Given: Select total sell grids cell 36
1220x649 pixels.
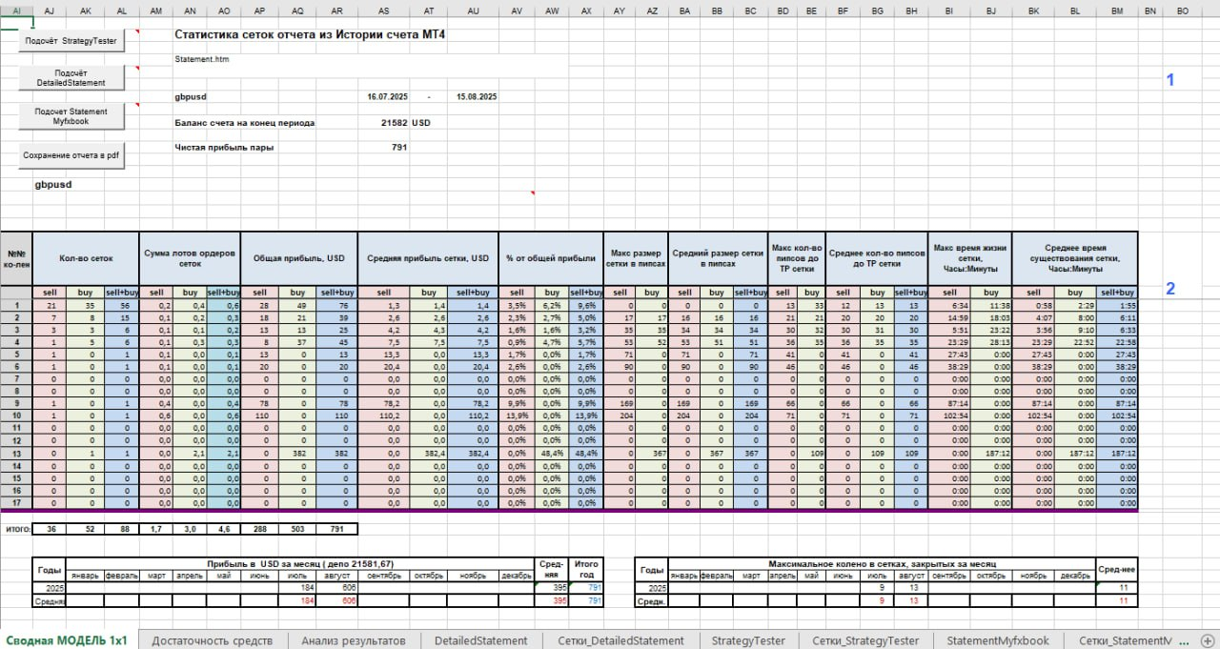Looking at the screenshot, I should 50,528.
